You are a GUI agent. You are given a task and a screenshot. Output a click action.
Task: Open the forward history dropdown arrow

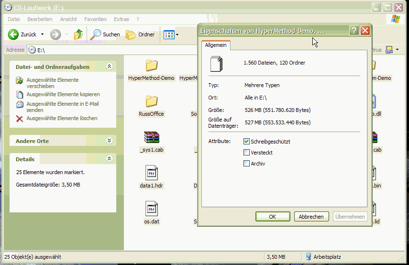pyautogui.click(x=67, y=34)
